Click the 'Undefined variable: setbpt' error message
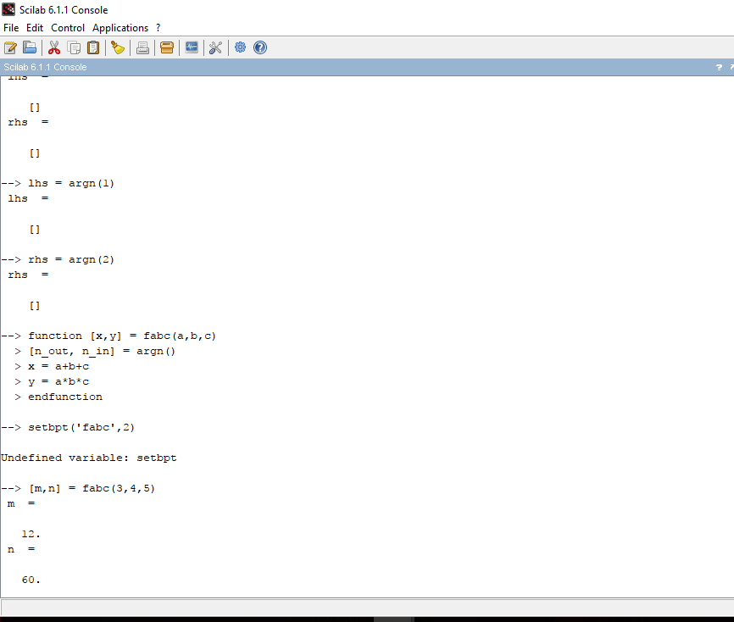The image size is (734, 622). click(x=89, y=458)
